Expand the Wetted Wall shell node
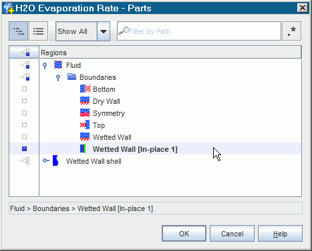This screenshot has height=251, width=312. click(x=46, y=160)
